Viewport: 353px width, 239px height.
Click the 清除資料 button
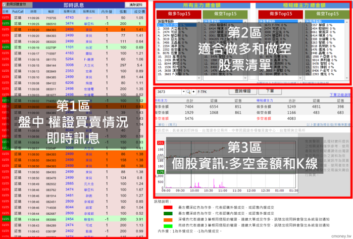[x=135, y=5]
